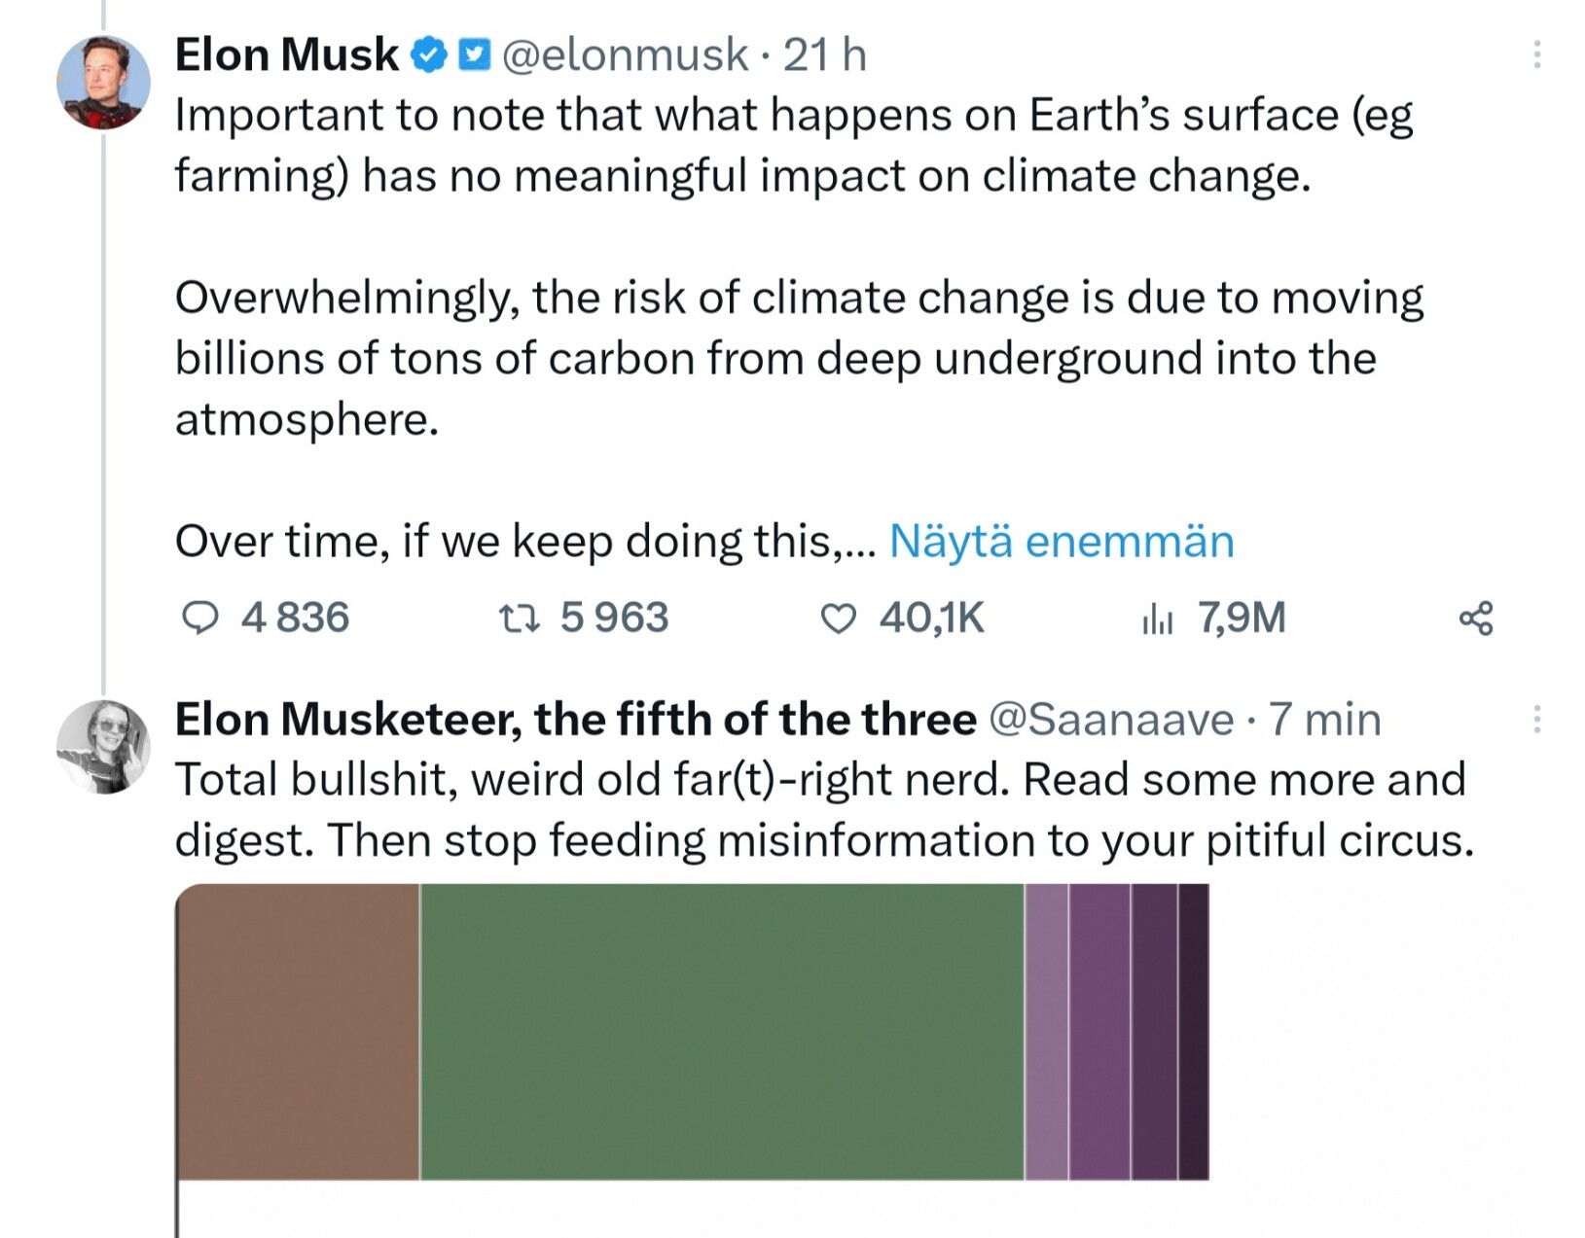Open the "Elon Musketeer, the fifth of the three" profile name
The width and height of the screenshot is (1585, 1238).
click(575, 720)
